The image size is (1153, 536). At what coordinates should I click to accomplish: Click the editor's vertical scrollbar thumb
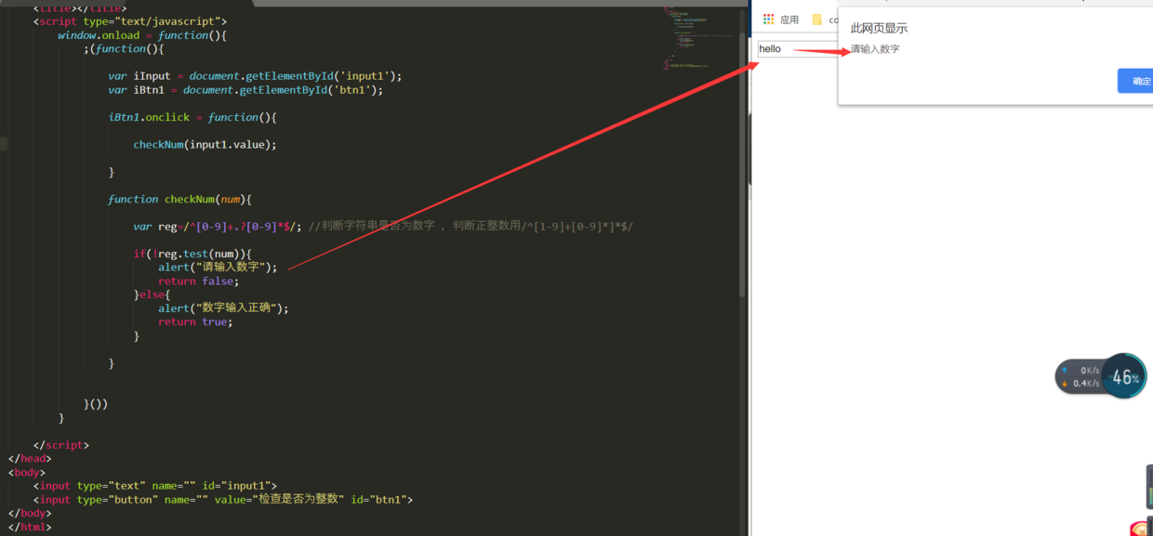pos(742,165)
